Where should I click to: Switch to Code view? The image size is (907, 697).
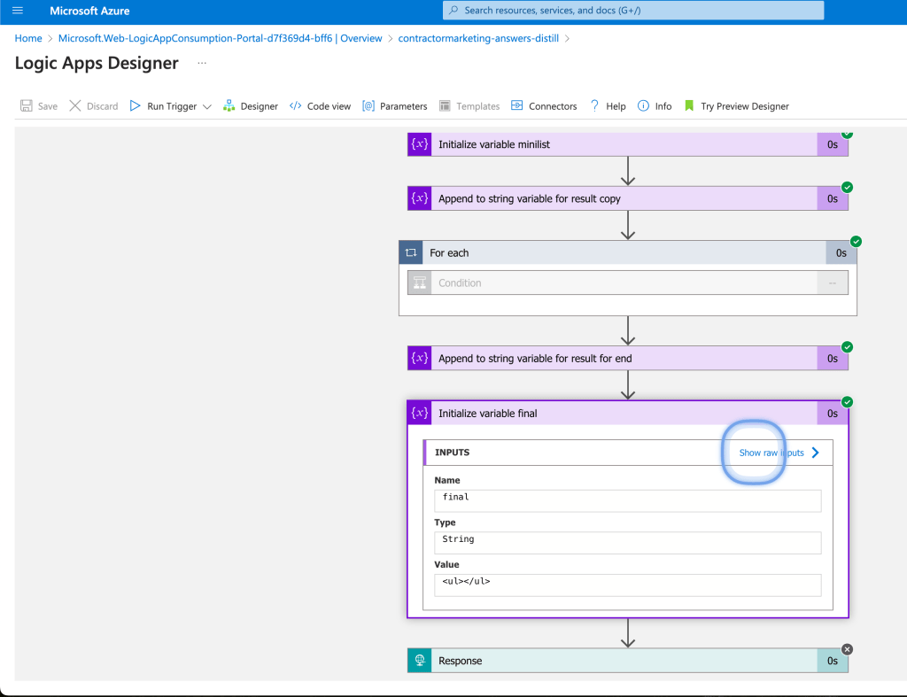[329, 106]
